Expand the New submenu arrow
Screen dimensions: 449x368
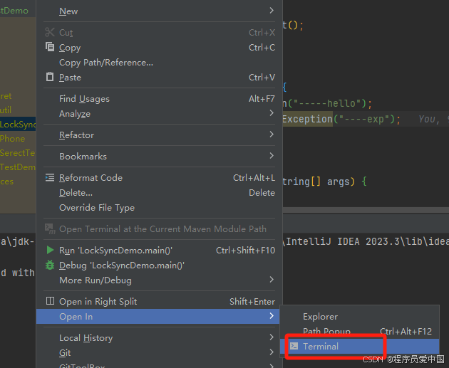[x=272, y=11]
